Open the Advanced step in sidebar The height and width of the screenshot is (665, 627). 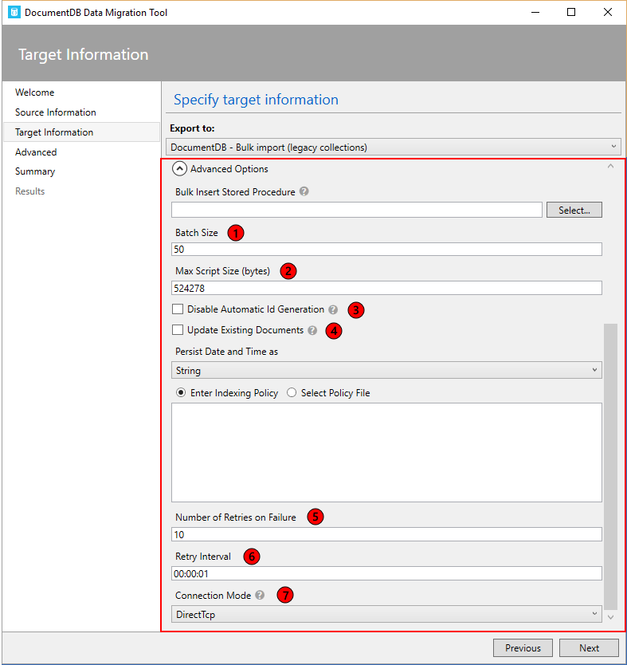(x=36, y=152)
